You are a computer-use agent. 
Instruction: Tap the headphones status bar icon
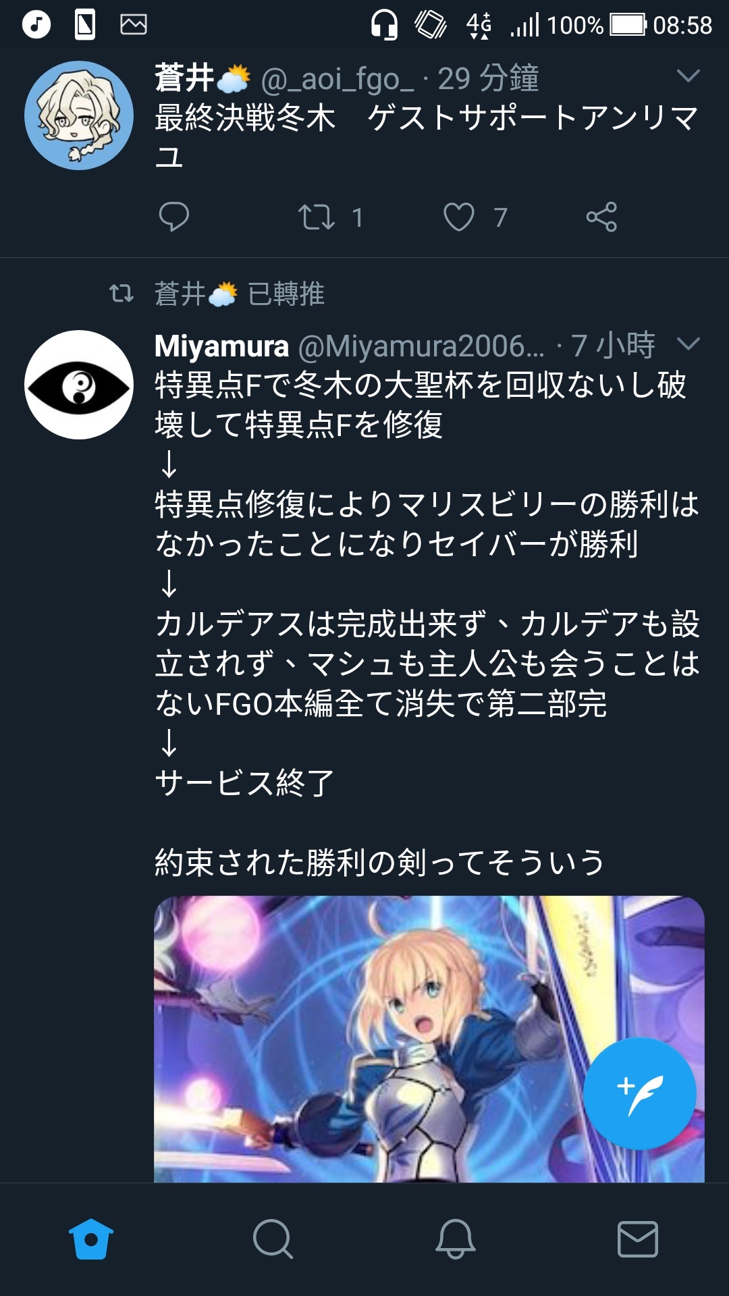[384, 25]
